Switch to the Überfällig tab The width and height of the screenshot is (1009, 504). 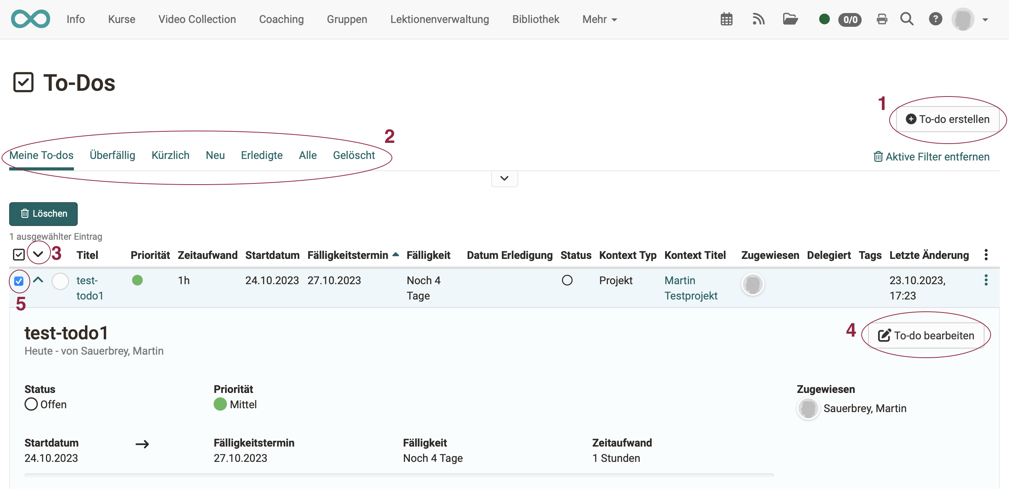113,155
